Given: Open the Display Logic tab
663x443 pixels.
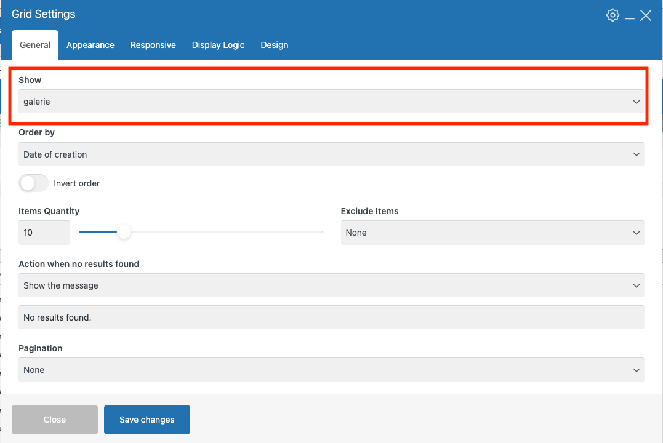Looking at the screenshot, I should click(219, 45).
